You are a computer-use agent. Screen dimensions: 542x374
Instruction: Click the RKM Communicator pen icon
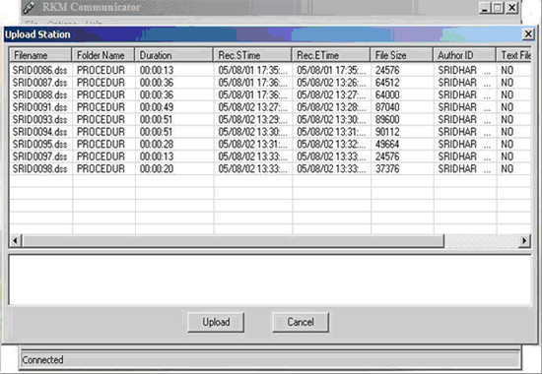[29, 7]
